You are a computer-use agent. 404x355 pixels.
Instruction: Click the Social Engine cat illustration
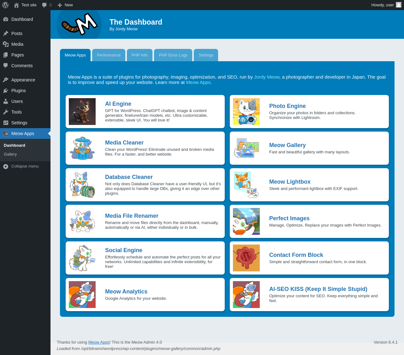82,258
